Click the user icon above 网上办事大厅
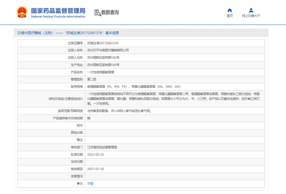Viewport: 286px width, 194px height. click(251, 10)
